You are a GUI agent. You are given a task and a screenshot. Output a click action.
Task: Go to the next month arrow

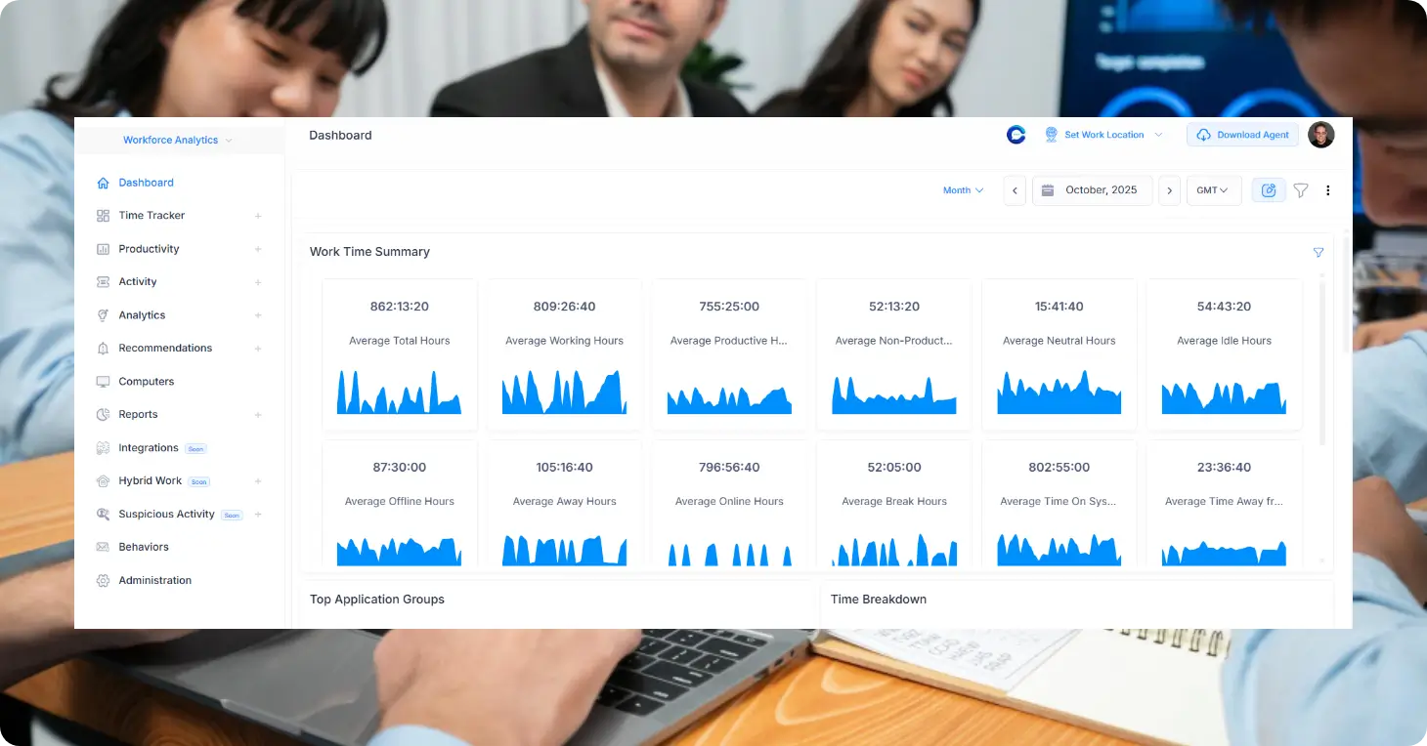(x=1169, y=190)
